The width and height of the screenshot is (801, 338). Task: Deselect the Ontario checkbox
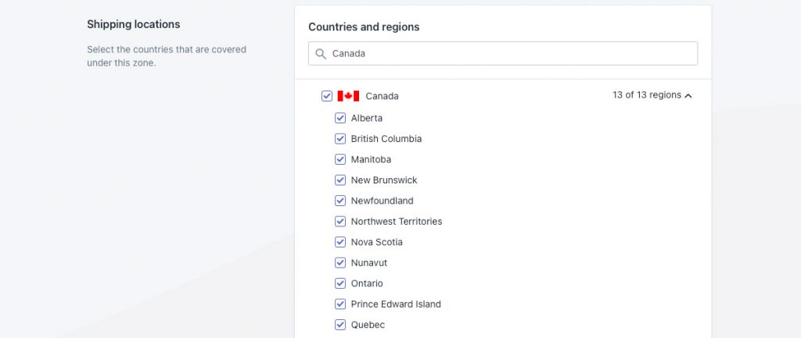pos(340,283)
